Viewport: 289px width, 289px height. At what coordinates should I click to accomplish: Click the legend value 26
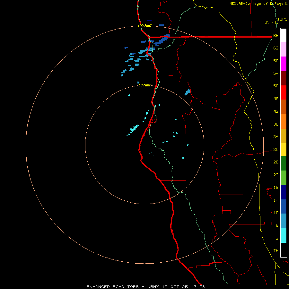[x=276, y=162]
